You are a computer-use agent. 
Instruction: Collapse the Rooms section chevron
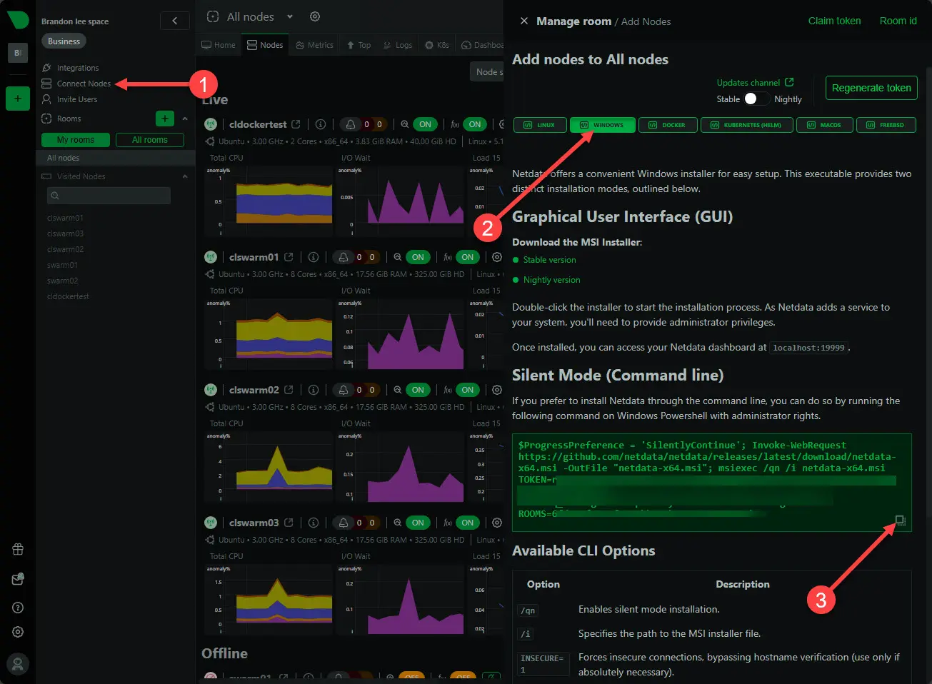[x=185, y=119]
